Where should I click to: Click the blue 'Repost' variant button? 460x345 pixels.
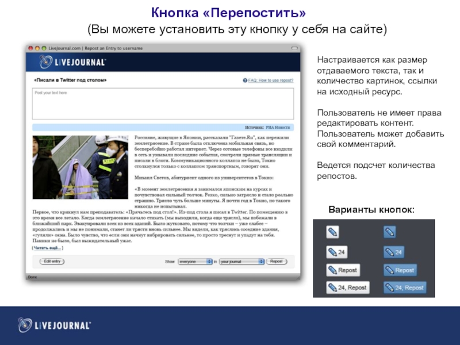(x=400, y=270)
